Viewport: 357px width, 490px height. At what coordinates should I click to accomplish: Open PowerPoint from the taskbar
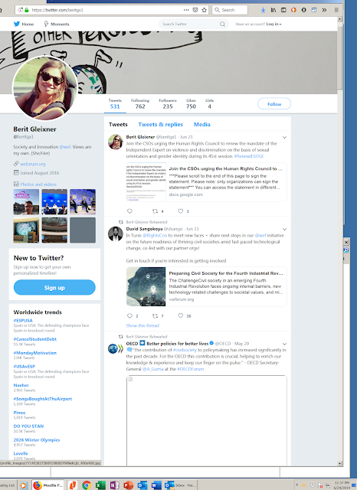click(128, 485)
